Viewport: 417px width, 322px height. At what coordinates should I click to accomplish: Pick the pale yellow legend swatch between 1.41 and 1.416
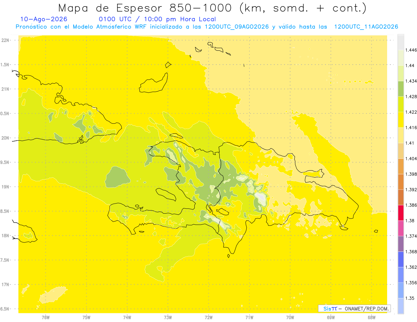401,135
